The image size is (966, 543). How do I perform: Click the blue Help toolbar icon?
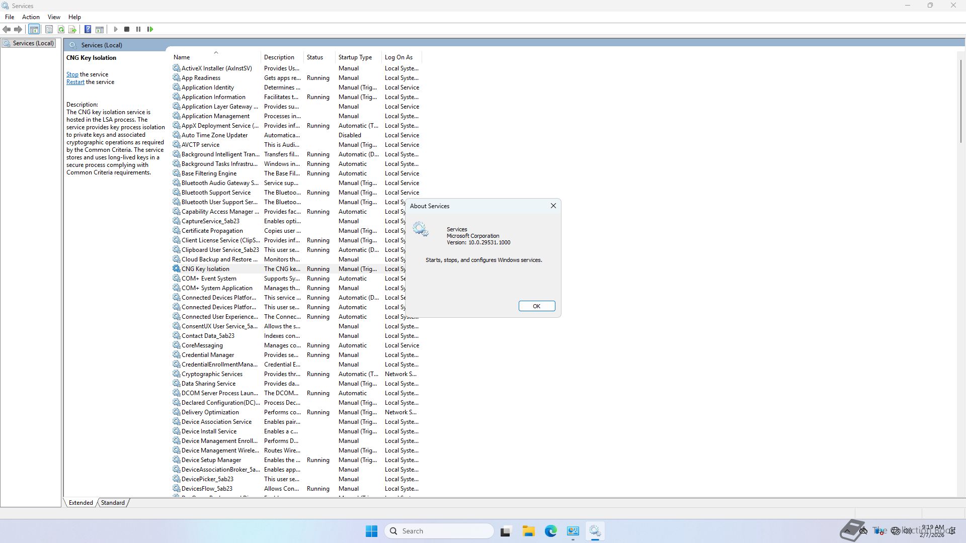coord(88,29)
